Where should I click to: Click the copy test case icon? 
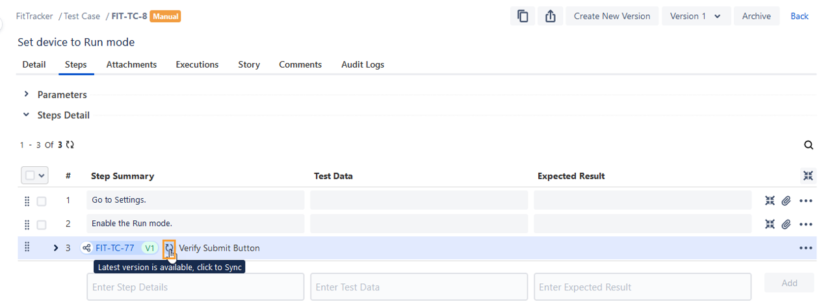[523, 16]
